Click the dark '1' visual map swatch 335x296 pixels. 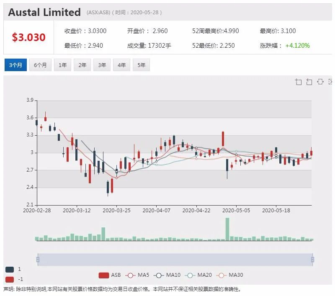click(x=10, y=270)
